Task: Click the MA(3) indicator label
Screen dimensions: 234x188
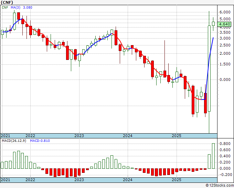Action: (x=15, y=8)
